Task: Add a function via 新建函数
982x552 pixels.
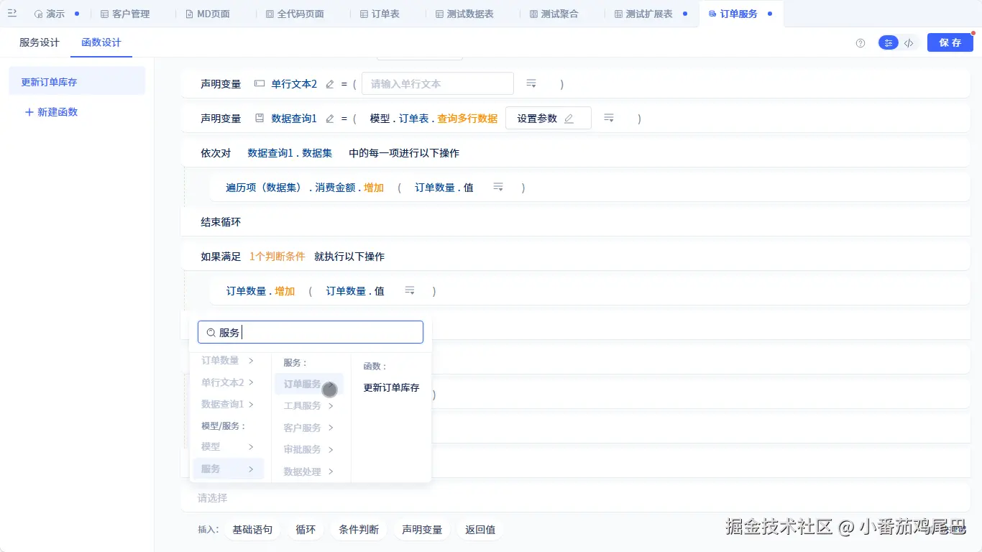Action: 51,112
